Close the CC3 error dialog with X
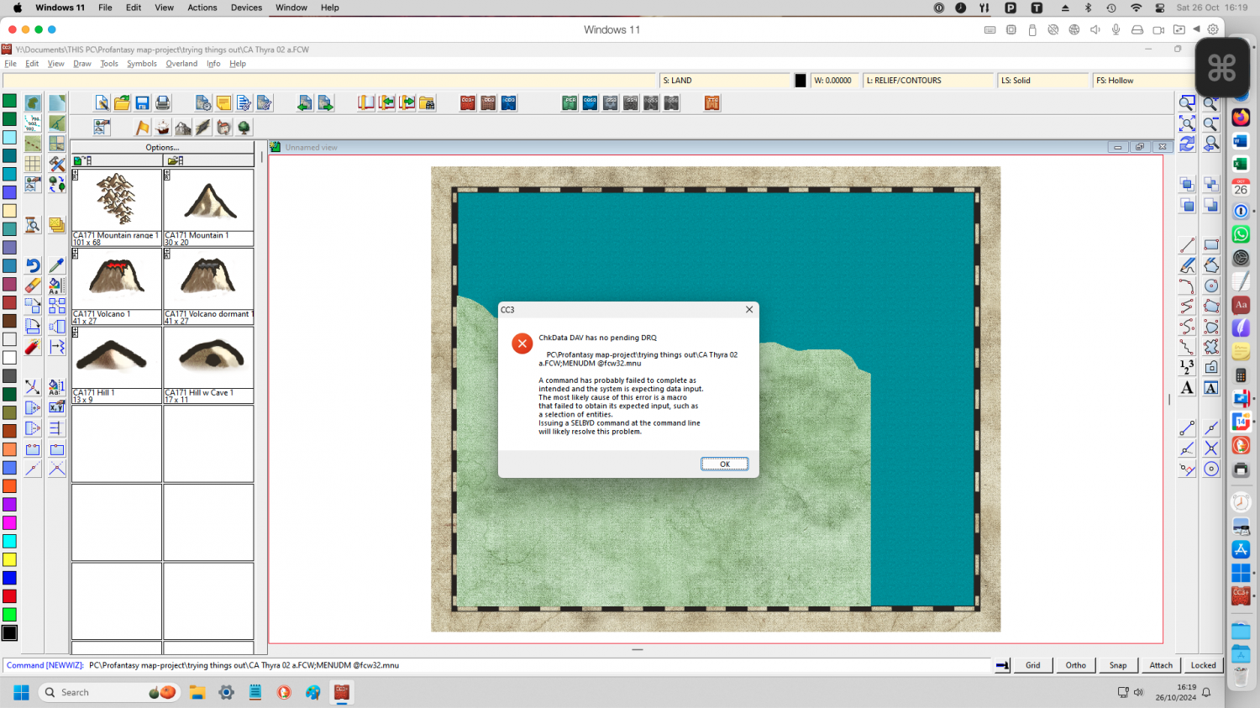 (x=749, y=309)
